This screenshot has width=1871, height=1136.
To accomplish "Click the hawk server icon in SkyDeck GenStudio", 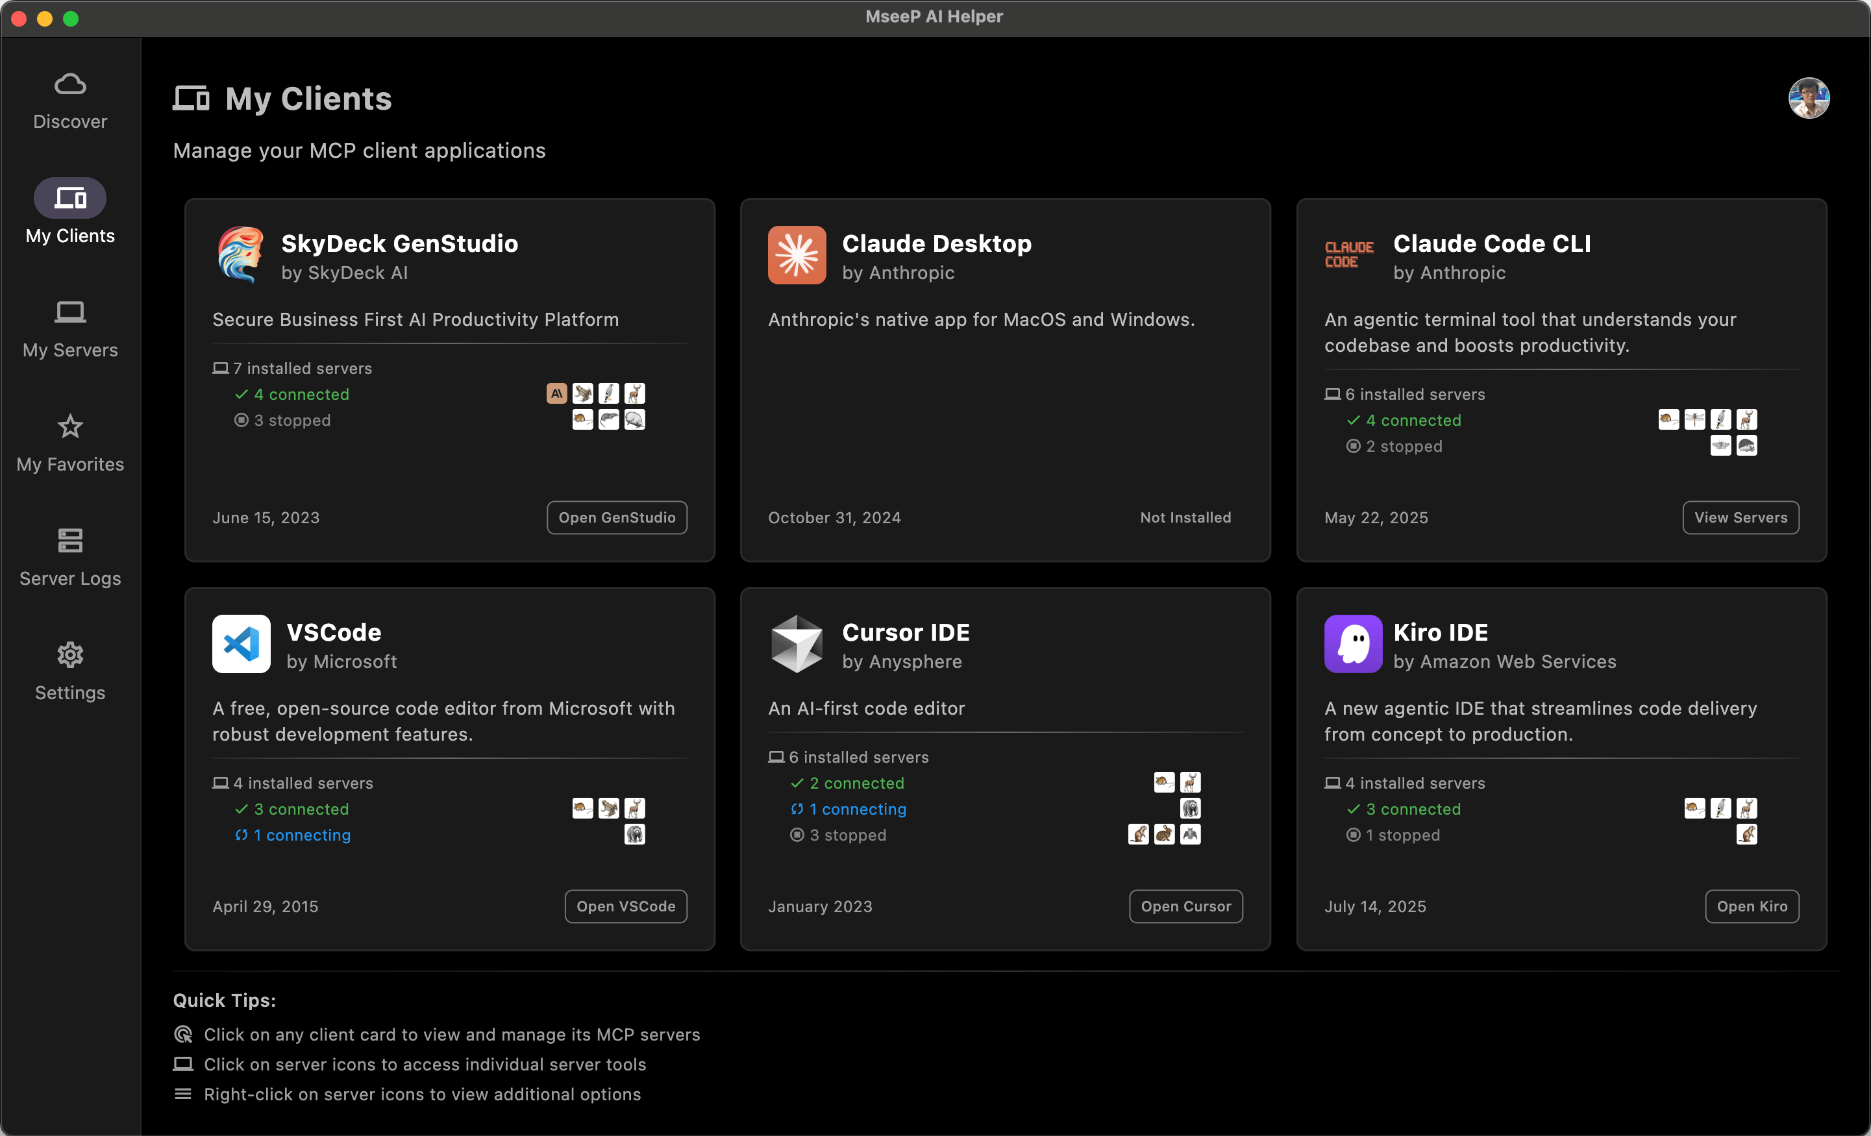I will 608,393.
